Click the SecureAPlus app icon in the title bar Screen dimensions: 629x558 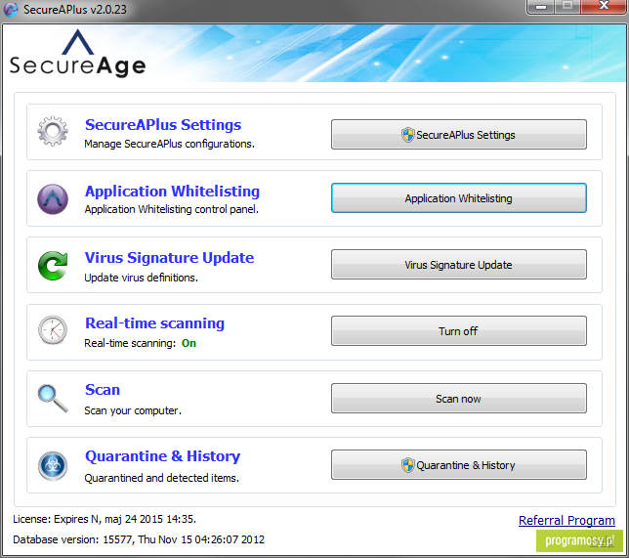[11, 9]
